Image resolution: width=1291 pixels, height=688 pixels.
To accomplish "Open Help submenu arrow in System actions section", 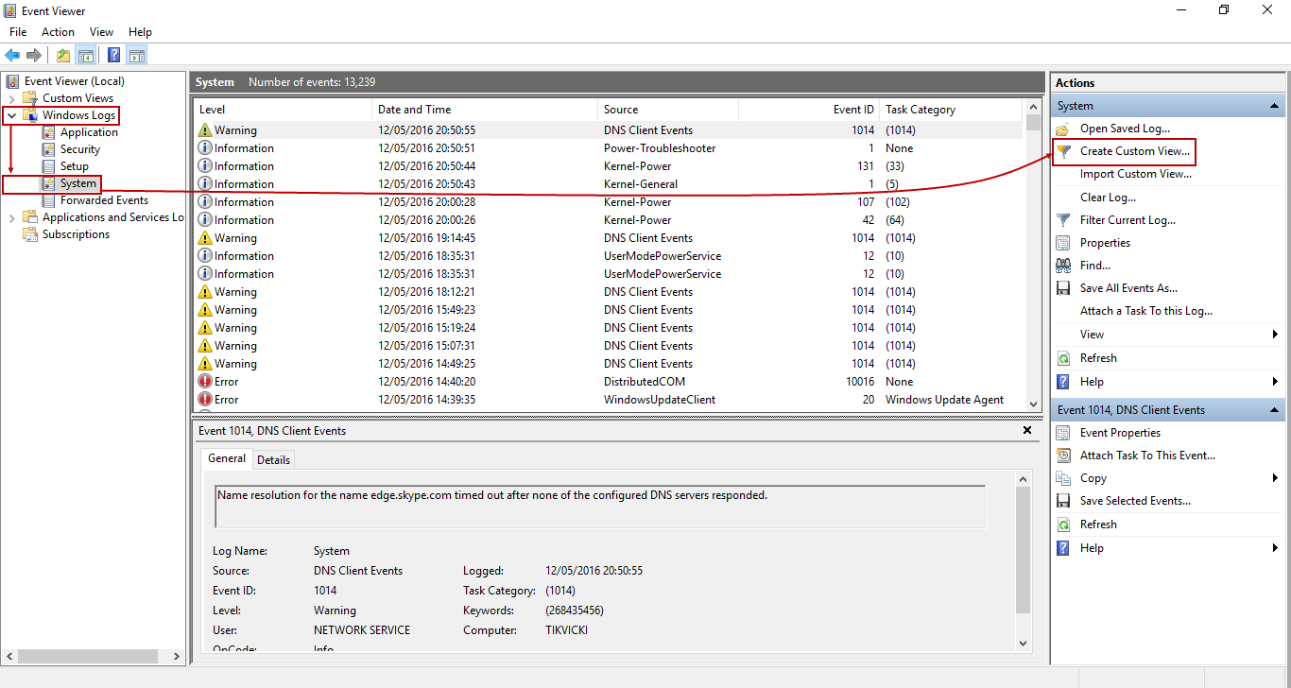I will tap(1275, 382).
